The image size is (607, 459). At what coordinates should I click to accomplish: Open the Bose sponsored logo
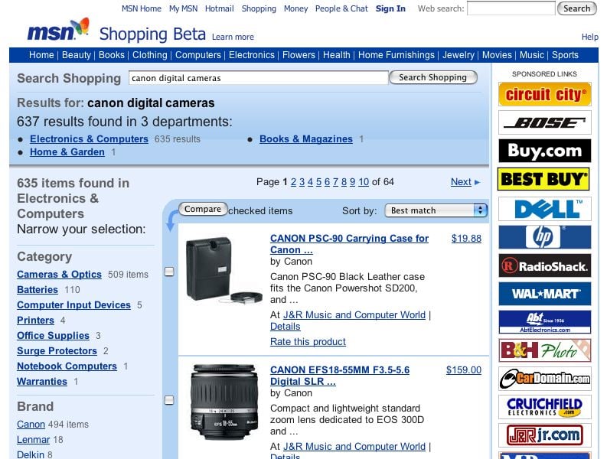(545, 122)
